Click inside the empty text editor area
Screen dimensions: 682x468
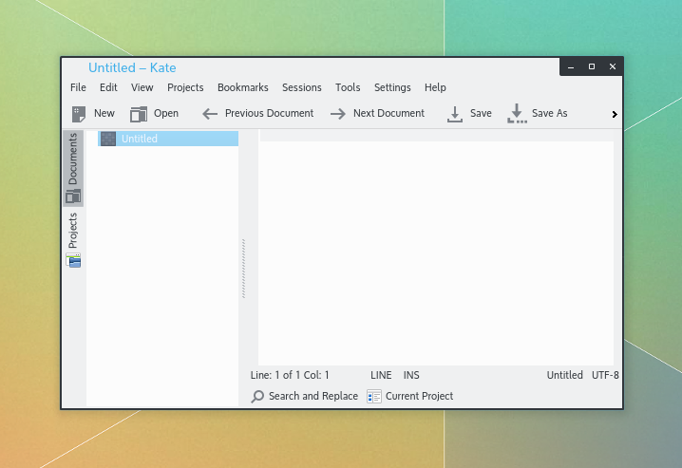[x=436, y=253]
